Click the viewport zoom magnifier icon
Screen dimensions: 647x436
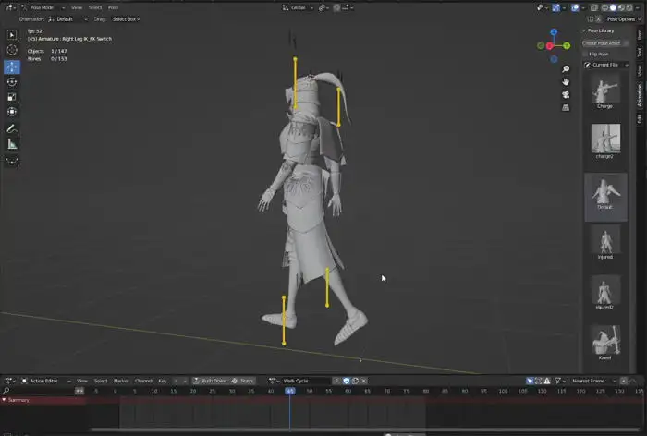click(x=566, y=69)
